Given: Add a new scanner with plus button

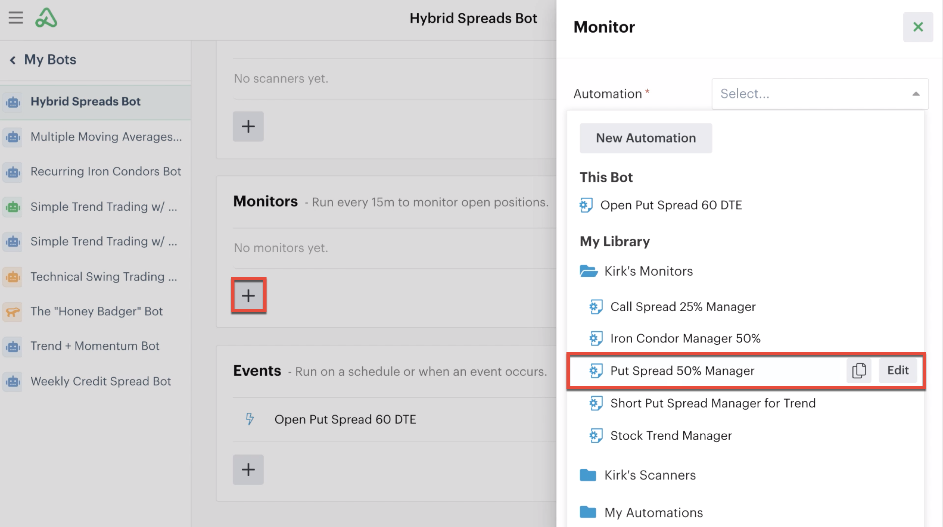Looking at the screenshot, I should pyautogui.click(x=248, y=127).
